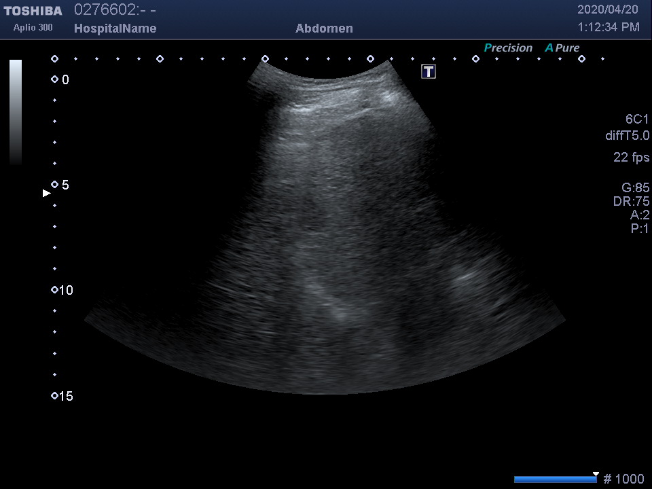This screenshot has height=489, width=652.
Task: Click the grayscale bar on the left
Action: coord(16,112)
